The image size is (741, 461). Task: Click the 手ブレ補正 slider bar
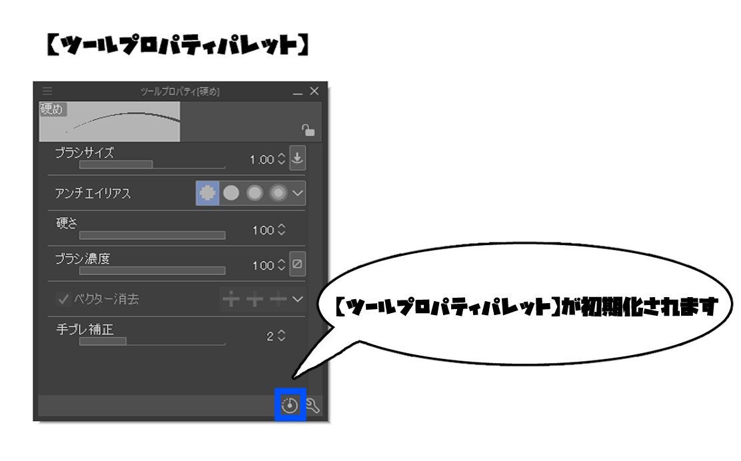click(152, 341)
